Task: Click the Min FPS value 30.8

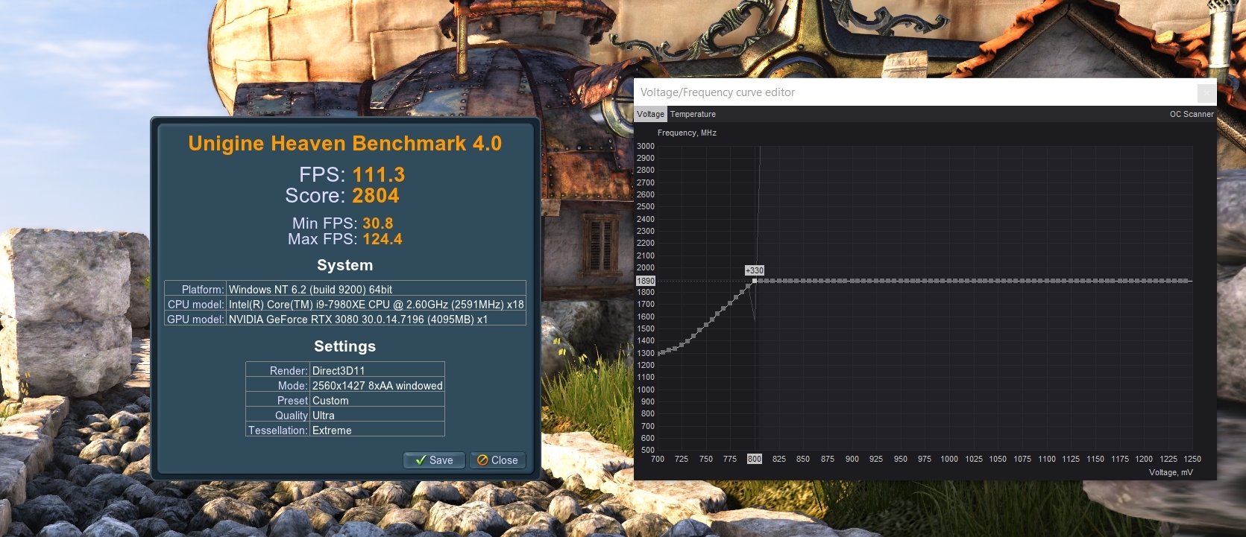Action: coord(377,223)
